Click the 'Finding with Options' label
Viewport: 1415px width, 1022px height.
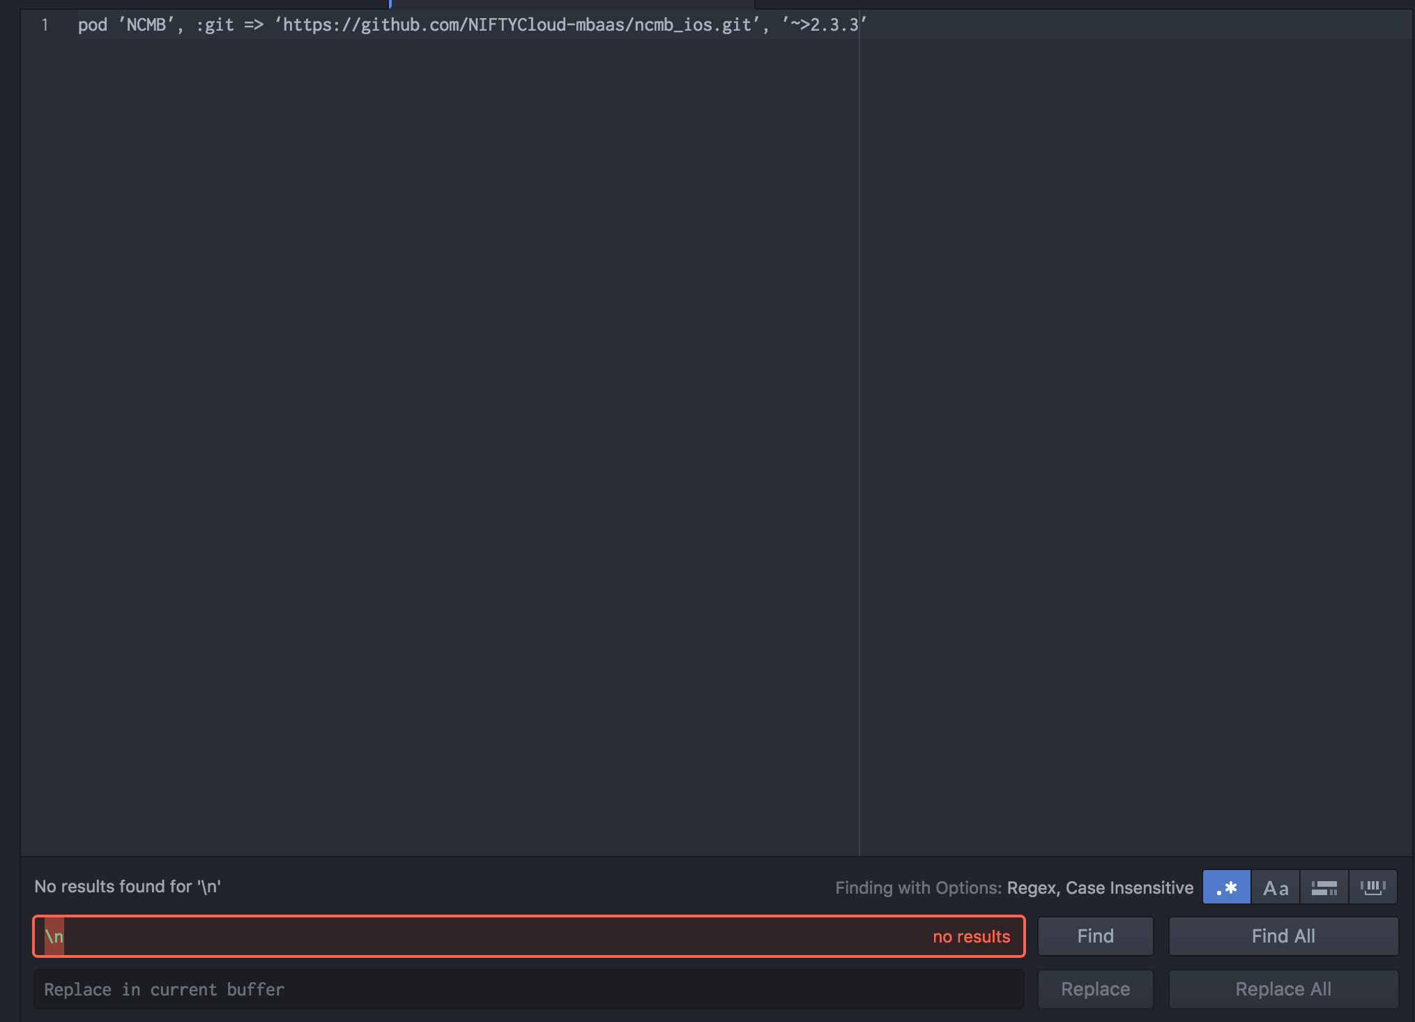coord(918,887)
